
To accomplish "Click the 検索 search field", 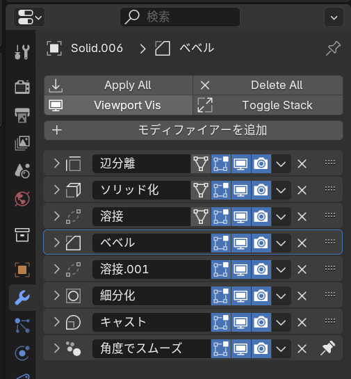I will pyautogui.click(x=180, y=17).
